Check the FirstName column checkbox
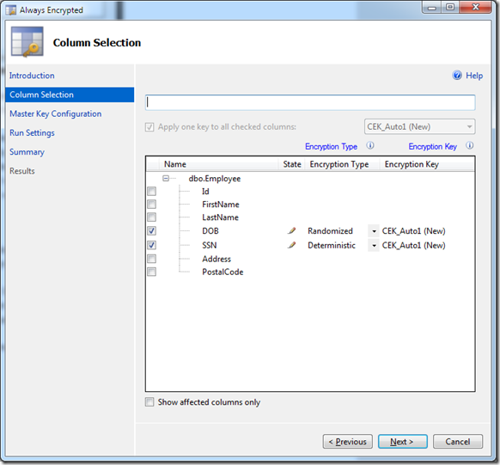 tap(151, 204)
